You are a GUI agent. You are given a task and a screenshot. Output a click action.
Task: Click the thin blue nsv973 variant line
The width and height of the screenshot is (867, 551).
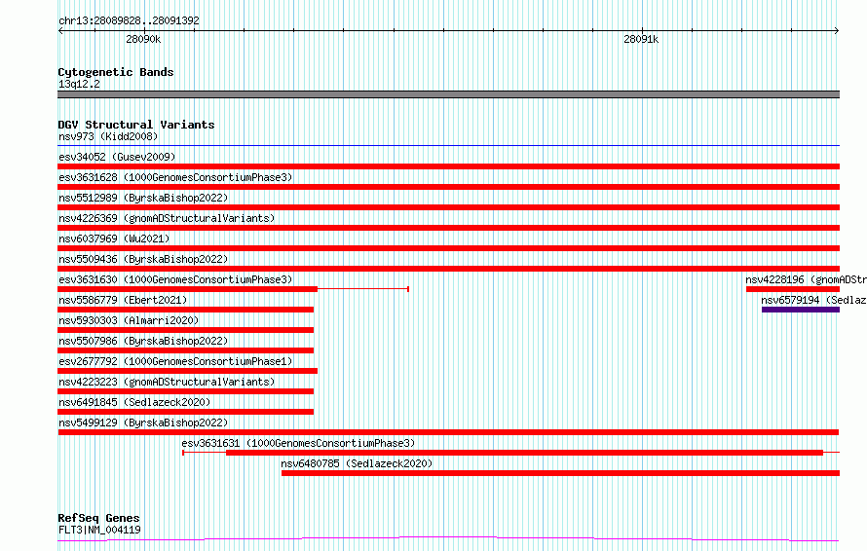pyautogui.click(x=448, y=146)
